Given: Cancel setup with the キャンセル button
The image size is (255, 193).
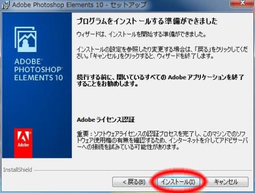Looking at the screenshot, I should (226, 182).
